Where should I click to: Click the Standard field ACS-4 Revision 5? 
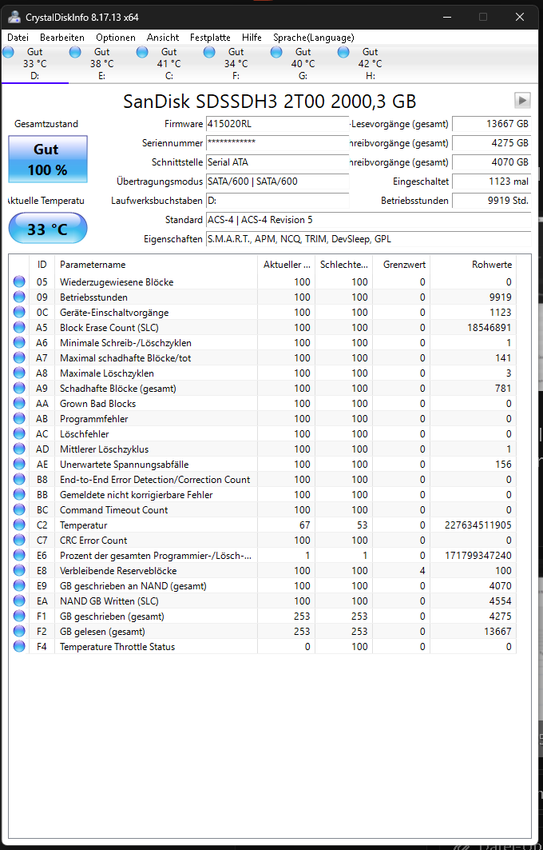pos(368,220)
